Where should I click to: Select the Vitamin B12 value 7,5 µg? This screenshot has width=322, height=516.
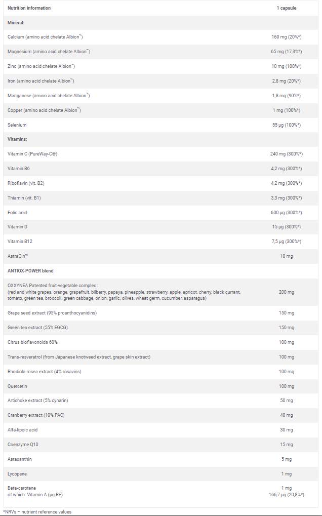click(x=286, y=242)
